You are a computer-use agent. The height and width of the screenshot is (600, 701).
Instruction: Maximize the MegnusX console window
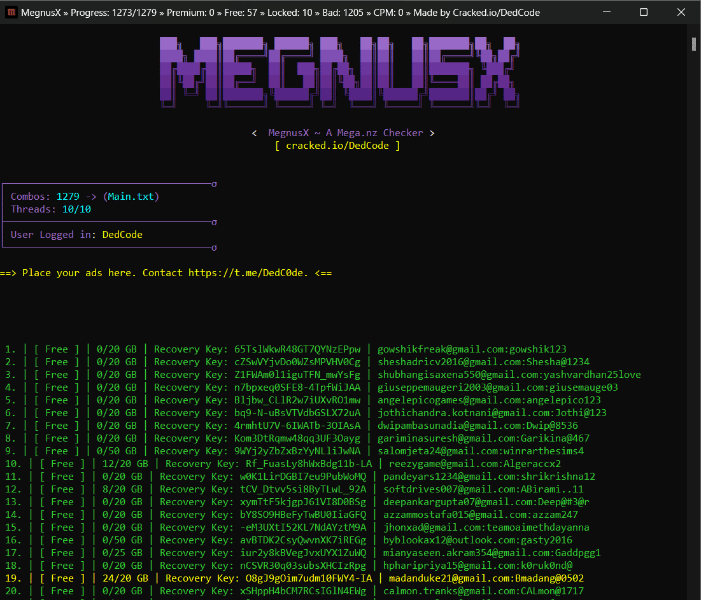[644, 12]
